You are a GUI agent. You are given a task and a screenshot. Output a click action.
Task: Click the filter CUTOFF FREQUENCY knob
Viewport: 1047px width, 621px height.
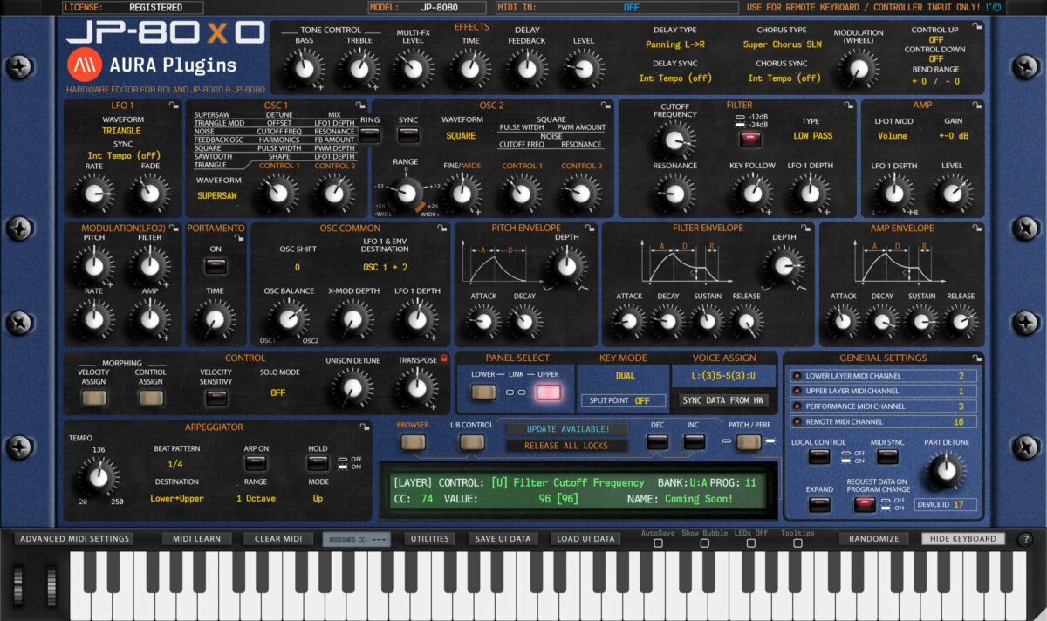(x=674, y=140)
